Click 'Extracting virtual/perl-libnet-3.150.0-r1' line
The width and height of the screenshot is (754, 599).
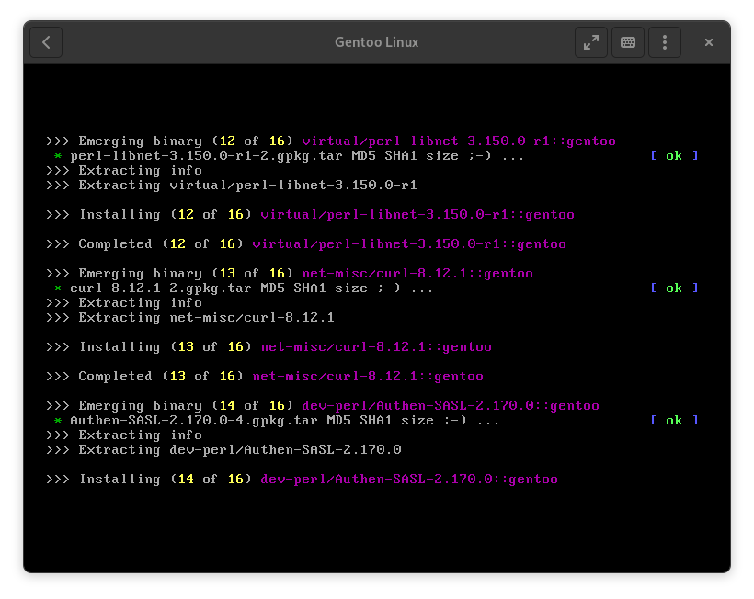[x=232, y=186]
